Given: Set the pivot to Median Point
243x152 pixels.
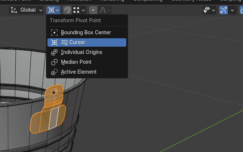Looking at the screenshot, I should (x=86, y=62).
